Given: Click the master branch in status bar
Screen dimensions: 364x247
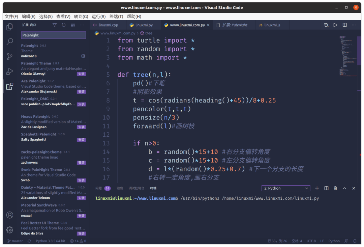Looking at the screenshot, I should click(15, 241).
